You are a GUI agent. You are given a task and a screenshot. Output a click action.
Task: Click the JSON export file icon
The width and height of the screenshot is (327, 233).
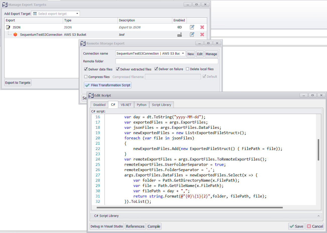click(x=8, y=27)
